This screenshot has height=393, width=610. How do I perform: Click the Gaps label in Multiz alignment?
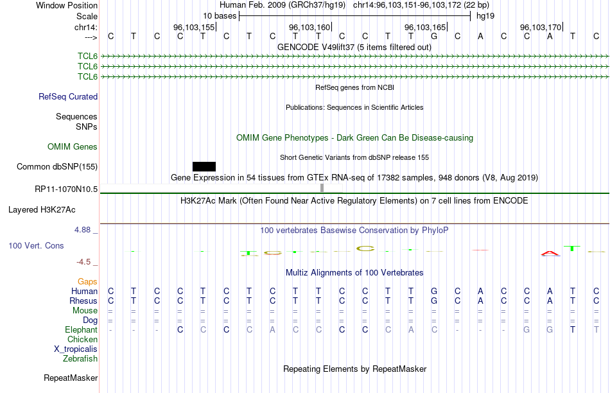pyautogui.click(x=87, y=281)
